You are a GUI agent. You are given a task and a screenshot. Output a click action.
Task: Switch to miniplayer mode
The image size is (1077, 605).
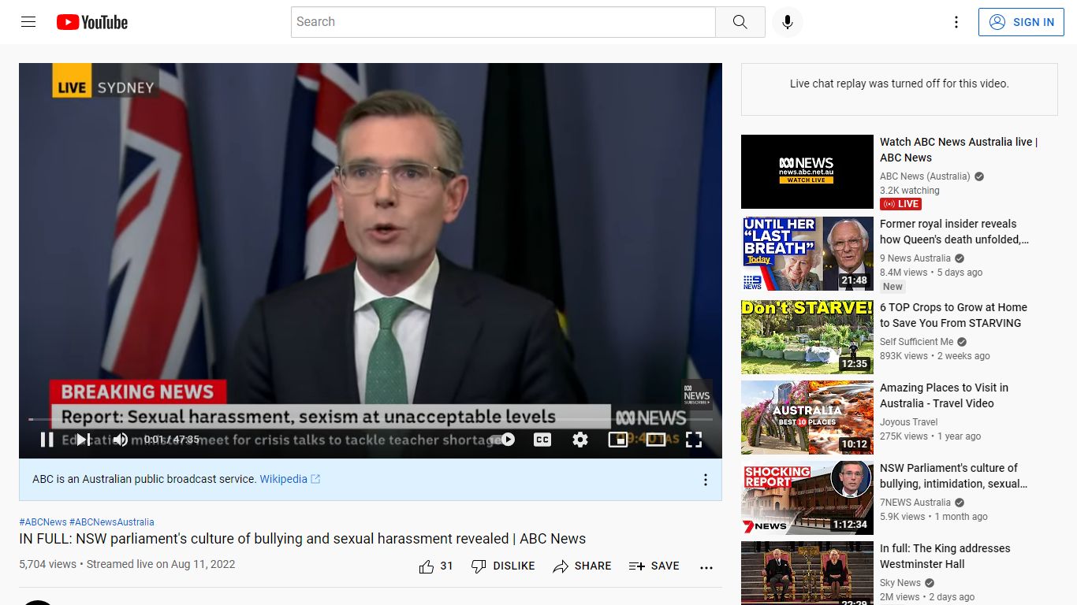coord(618,440)
